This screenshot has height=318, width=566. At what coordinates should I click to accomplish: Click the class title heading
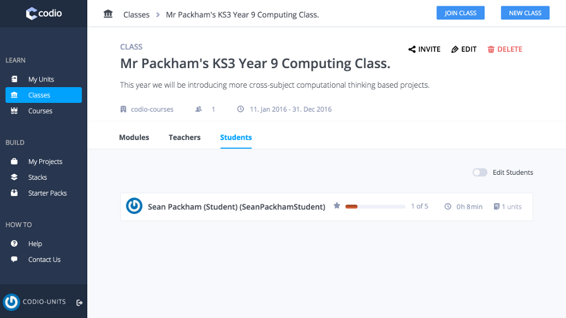pos(255,63)
